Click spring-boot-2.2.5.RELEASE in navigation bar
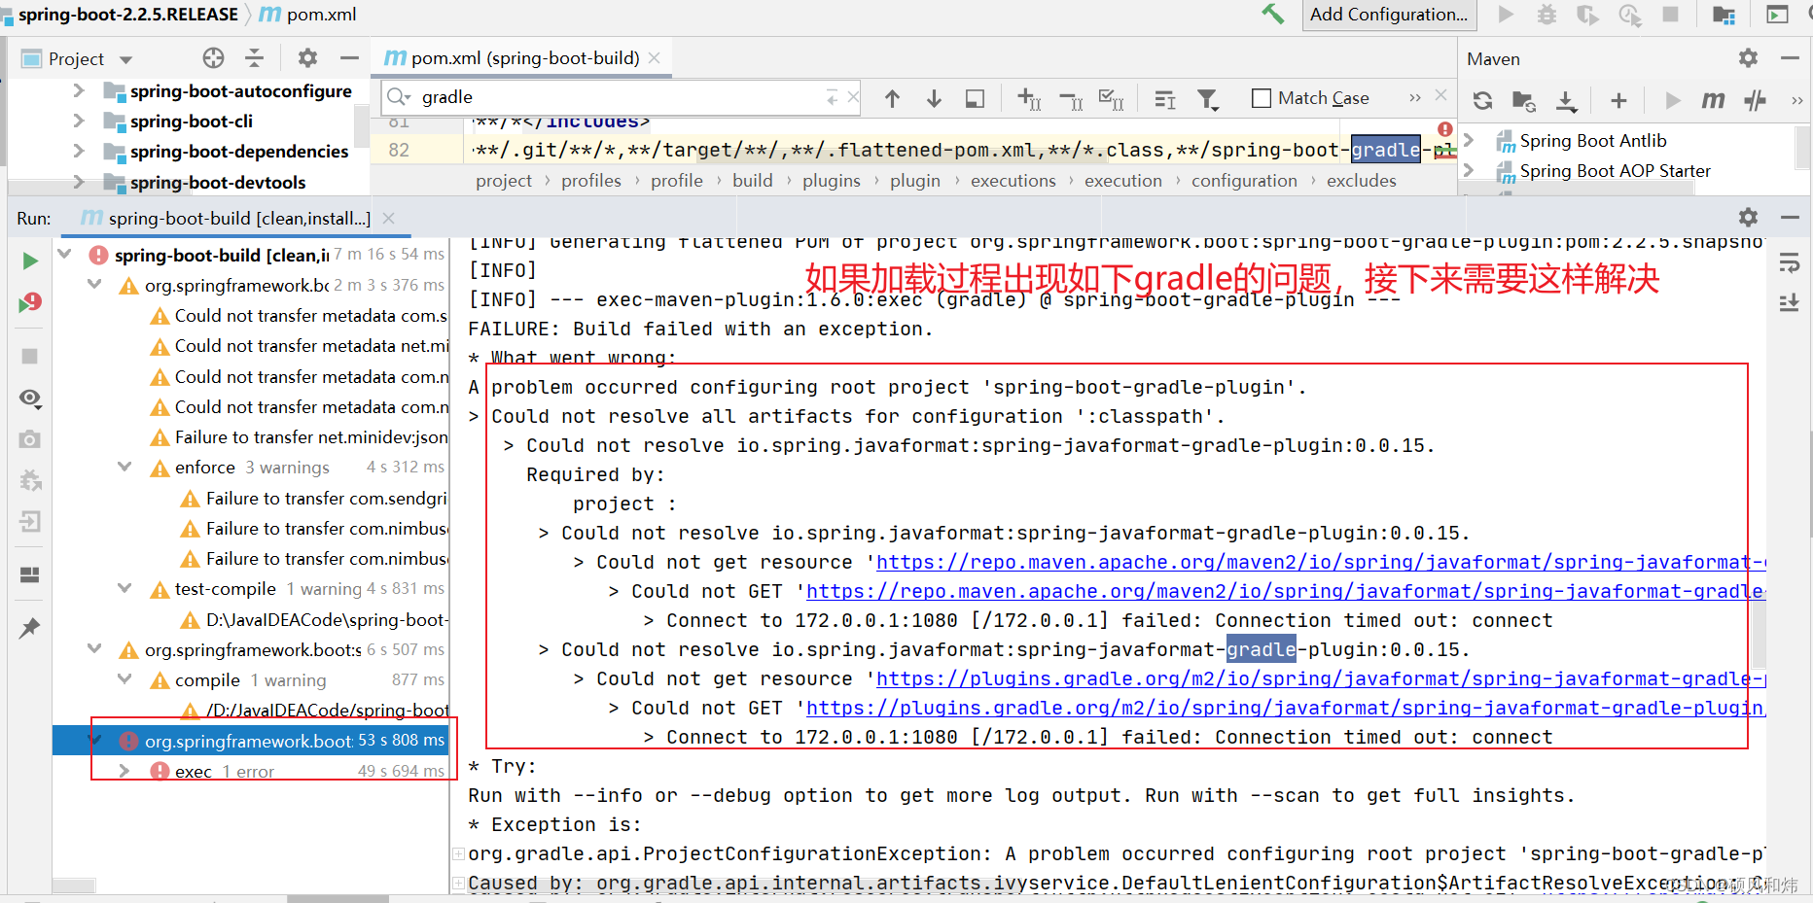1813x903 pixels. (x=127, y=15)
